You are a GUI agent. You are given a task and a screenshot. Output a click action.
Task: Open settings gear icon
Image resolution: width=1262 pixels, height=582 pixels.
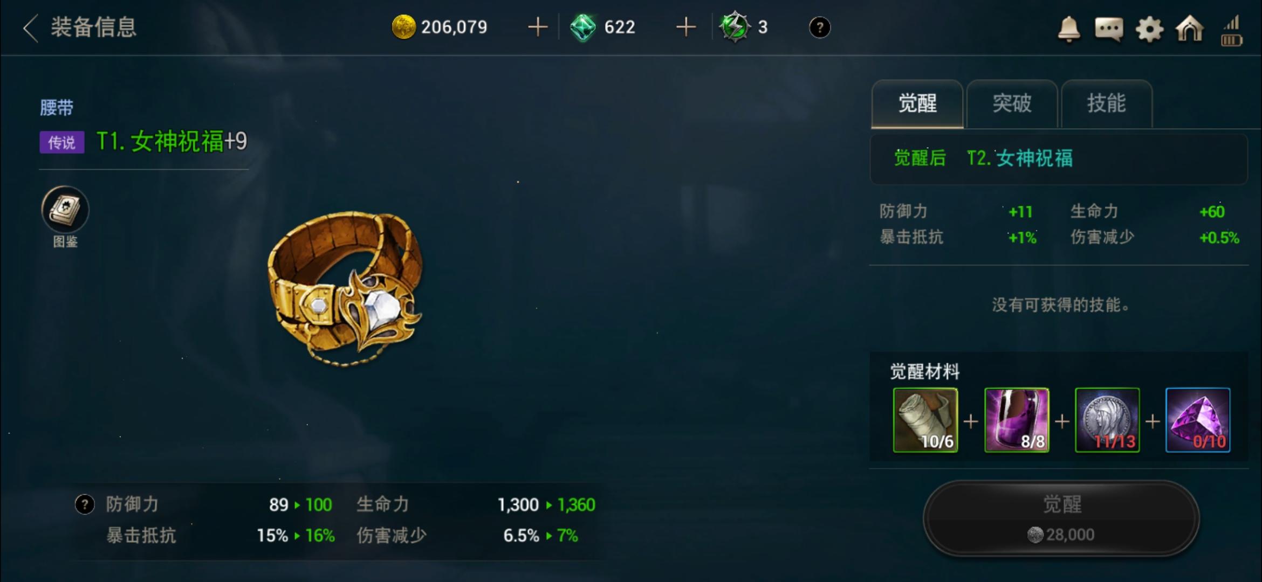tap(1149, 29)
